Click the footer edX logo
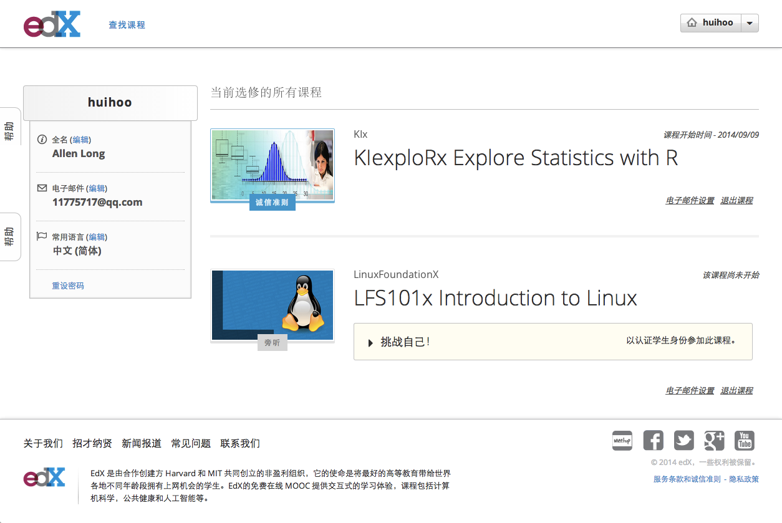The width and height of the screenshot is (782, 523). click(44, 478)
